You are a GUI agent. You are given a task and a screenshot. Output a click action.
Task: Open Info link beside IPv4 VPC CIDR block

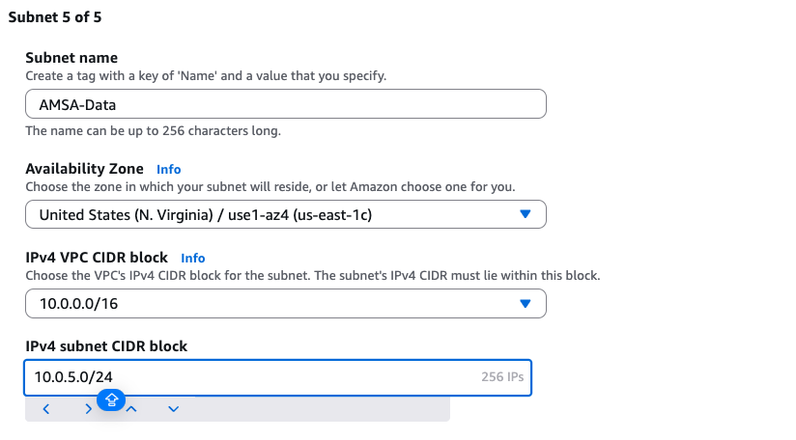click(193, 258)
